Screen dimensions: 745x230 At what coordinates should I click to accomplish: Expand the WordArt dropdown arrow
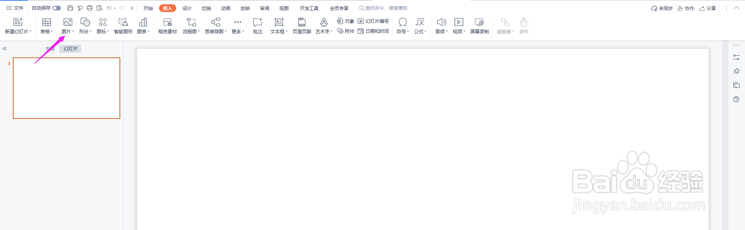[331, 32]
